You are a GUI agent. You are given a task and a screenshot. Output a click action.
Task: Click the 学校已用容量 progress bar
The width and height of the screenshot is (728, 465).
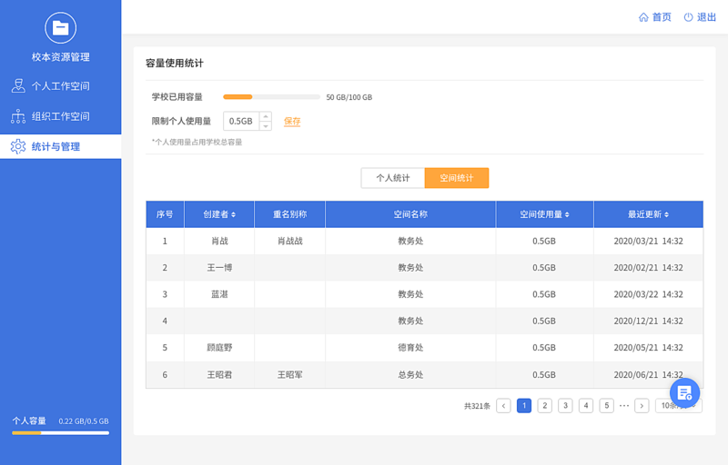coord(271,96)
